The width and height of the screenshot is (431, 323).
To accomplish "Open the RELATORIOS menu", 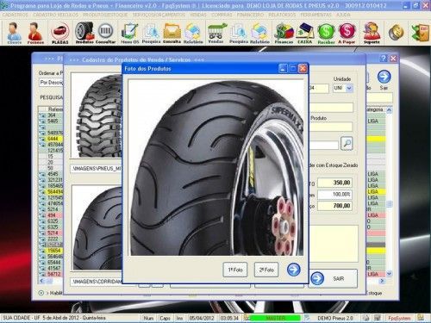I will point(282,15).
